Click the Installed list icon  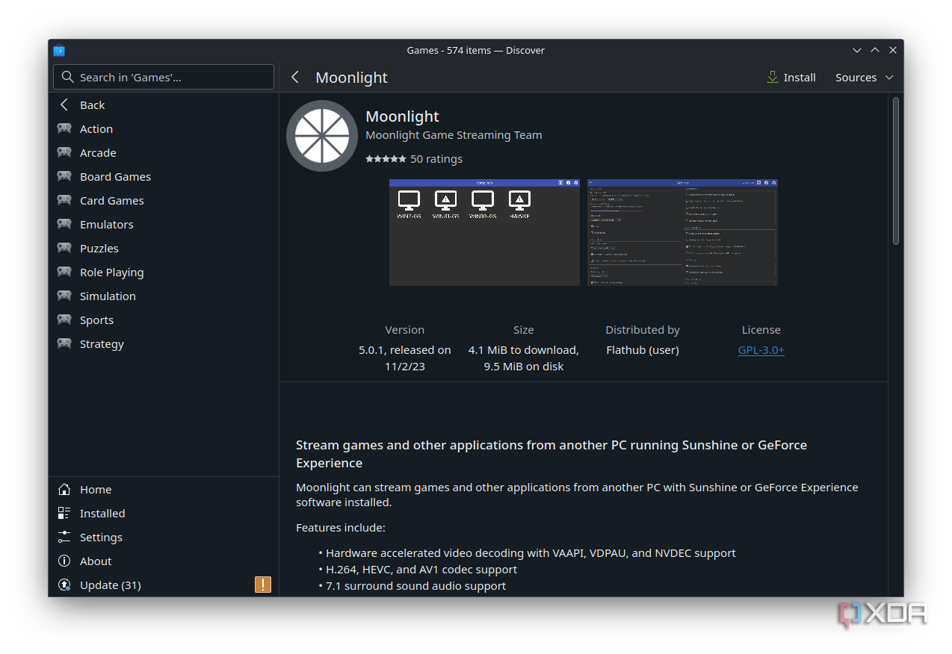pyautogui.click(x=65, y=513)
